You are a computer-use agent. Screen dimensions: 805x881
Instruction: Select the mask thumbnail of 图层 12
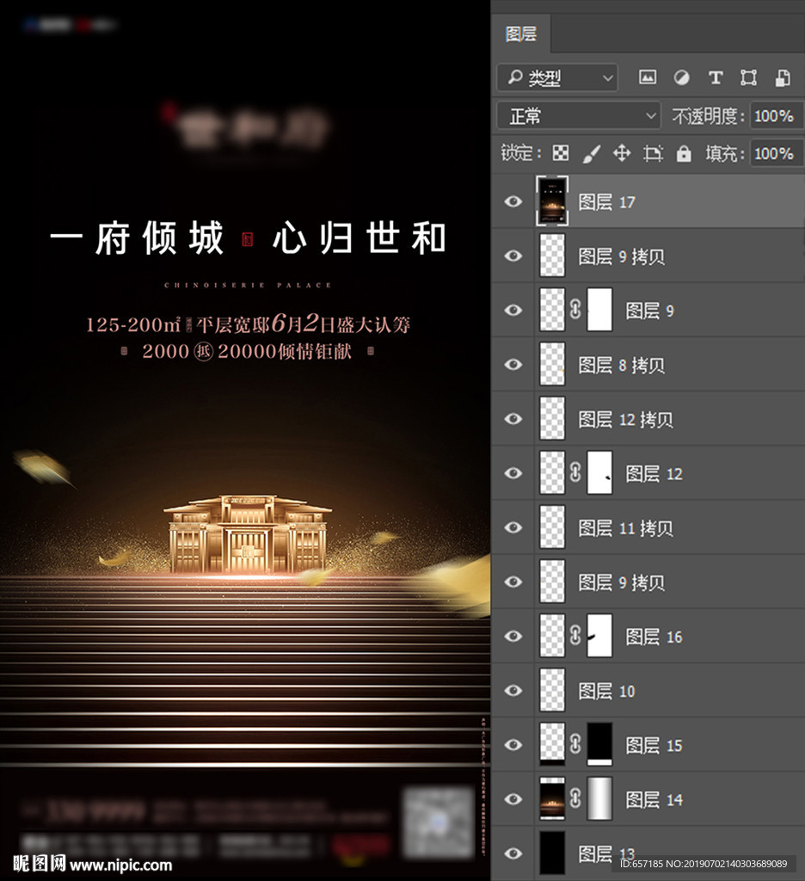[599, 472]
